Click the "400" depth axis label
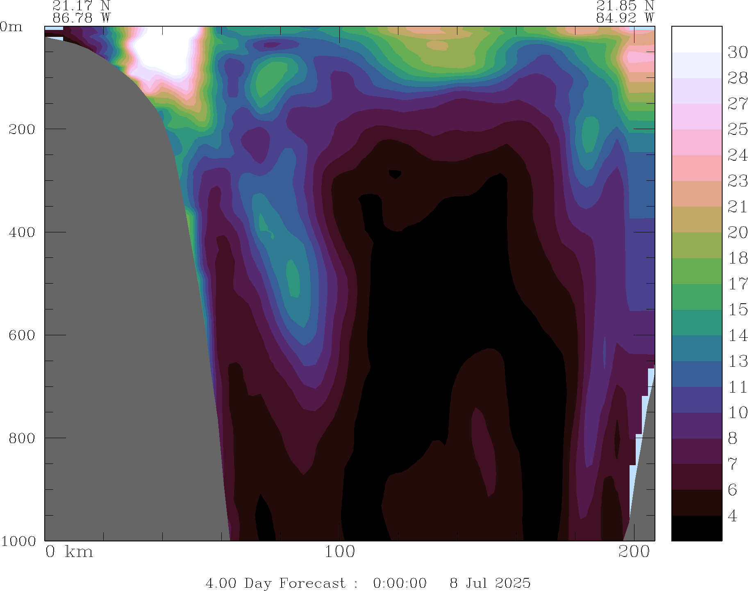748x591 pixels. [22, 232]
